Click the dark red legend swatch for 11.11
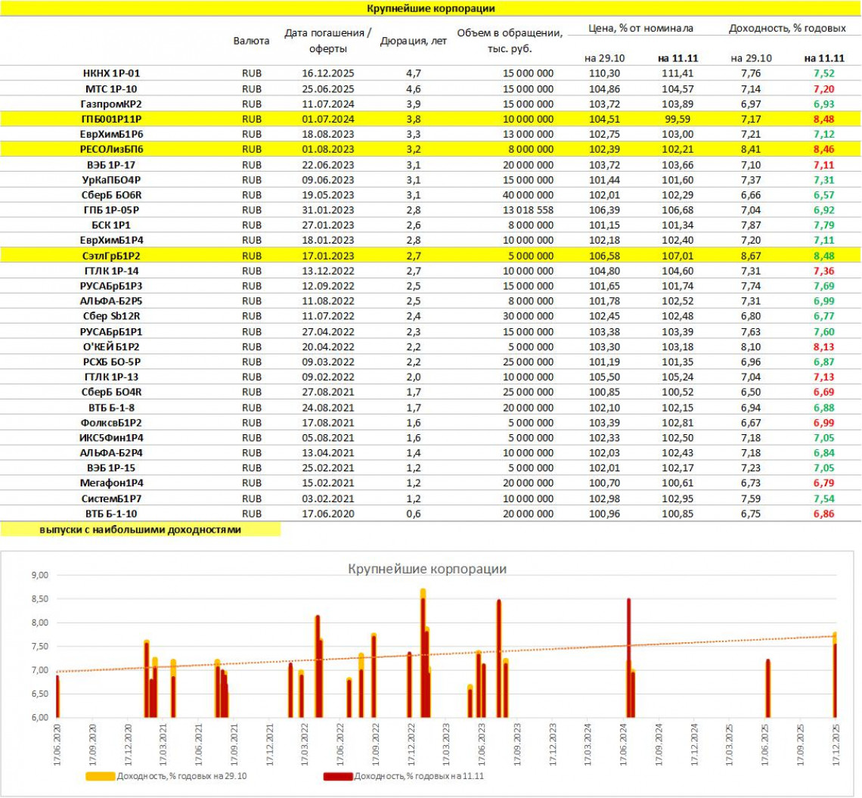This screenshot has width=862, height=798. 337,776
